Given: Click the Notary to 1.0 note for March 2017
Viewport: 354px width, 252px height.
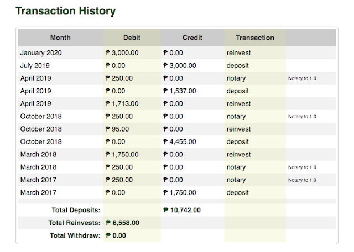Looking at the screenshot, I should pos(302,180).
